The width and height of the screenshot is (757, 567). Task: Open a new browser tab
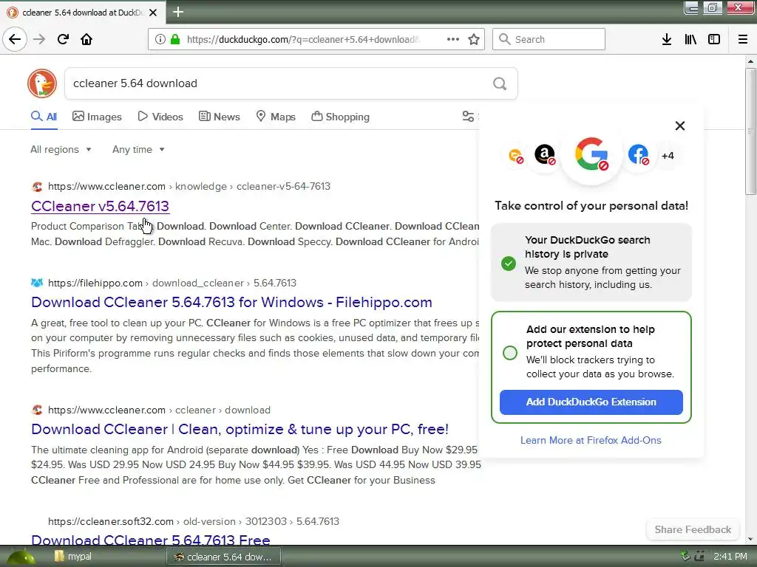coord(178,12)
